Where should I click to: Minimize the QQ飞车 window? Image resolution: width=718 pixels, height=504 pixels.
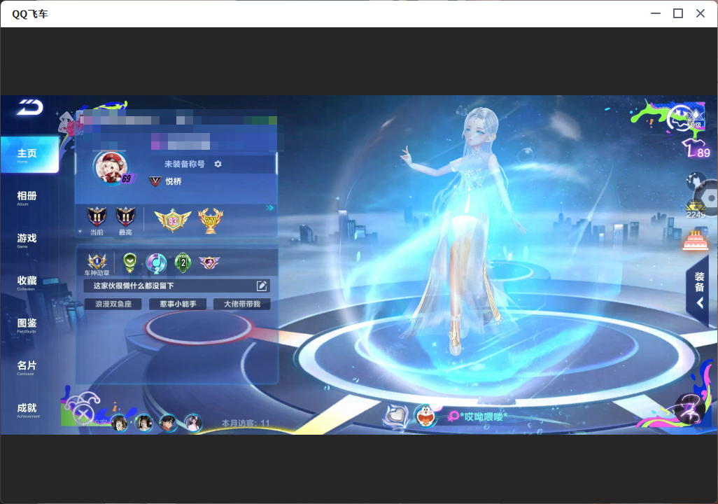(x=656, y=13)
